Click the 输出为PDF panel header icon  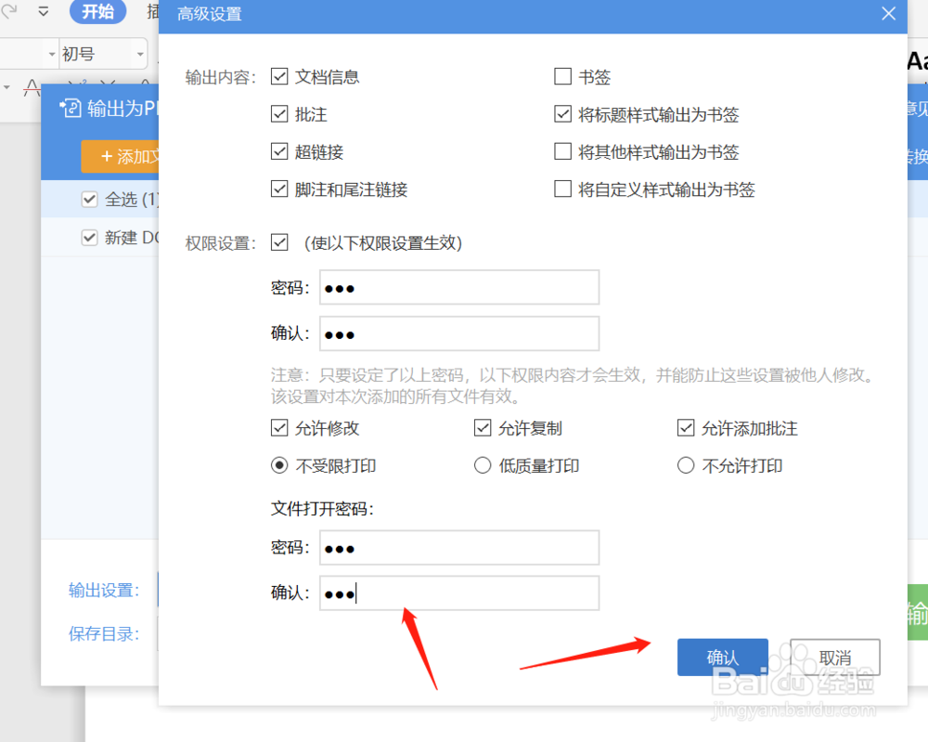click(x=72, y=108)
